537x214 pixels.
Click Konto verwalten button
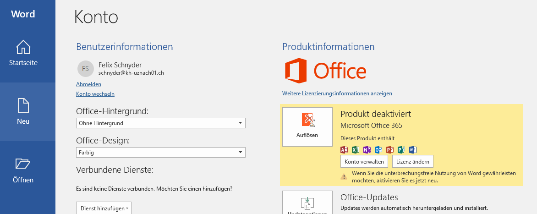click(364, 161)
